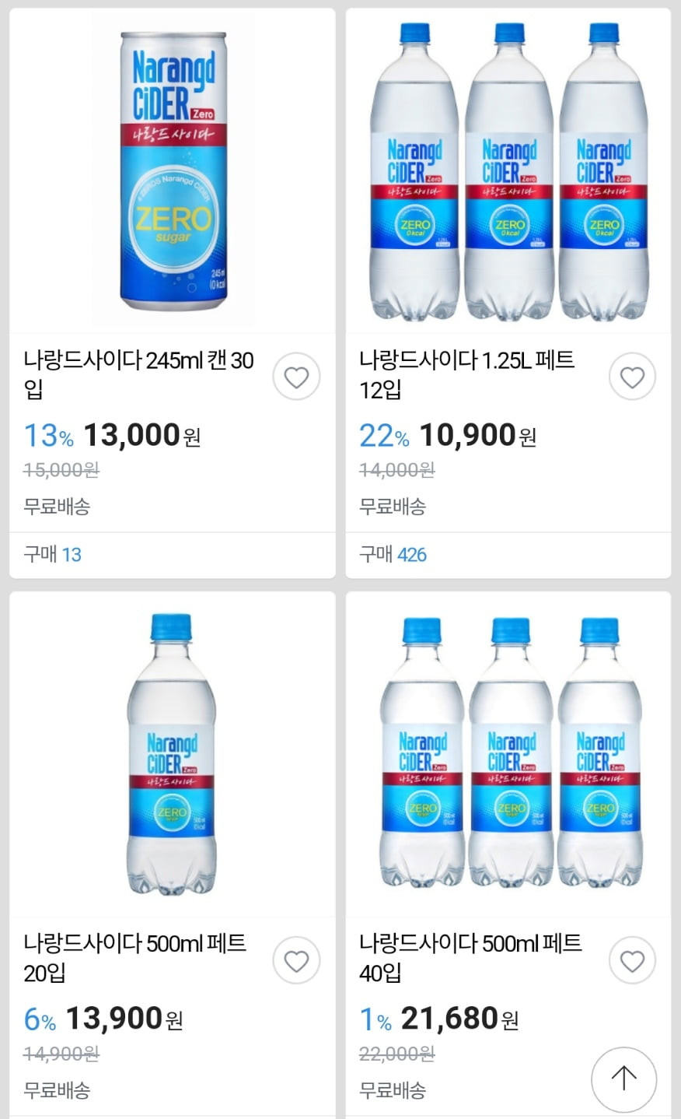The image size is (681, 1119).
Task: Open product title 나랑드사이다 1.25L 페트 12입
Action: coord(467,374)
